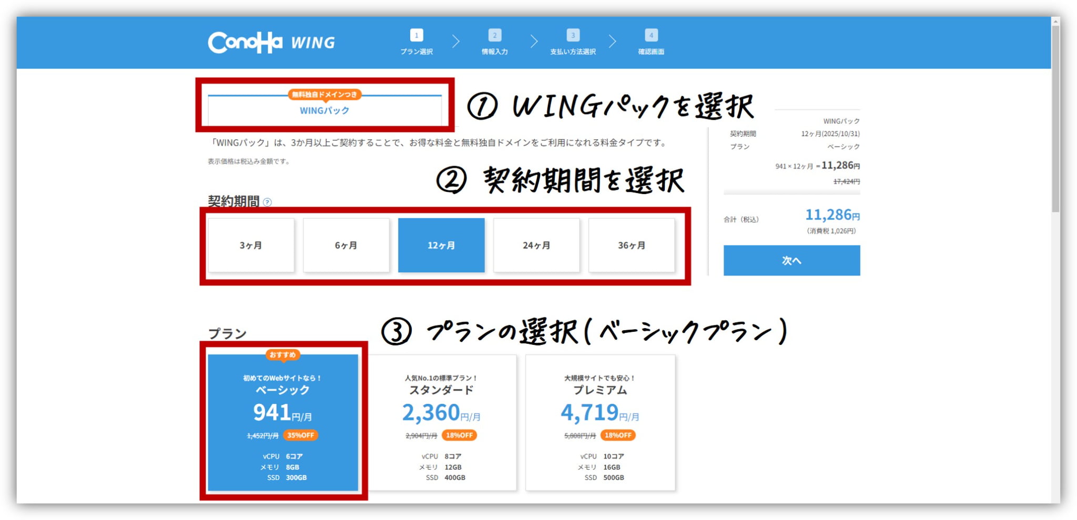Viewport: 1077px width, 520px height.
Task: Click the 2,360円/月 price
Action: click(x=441, y=413)
